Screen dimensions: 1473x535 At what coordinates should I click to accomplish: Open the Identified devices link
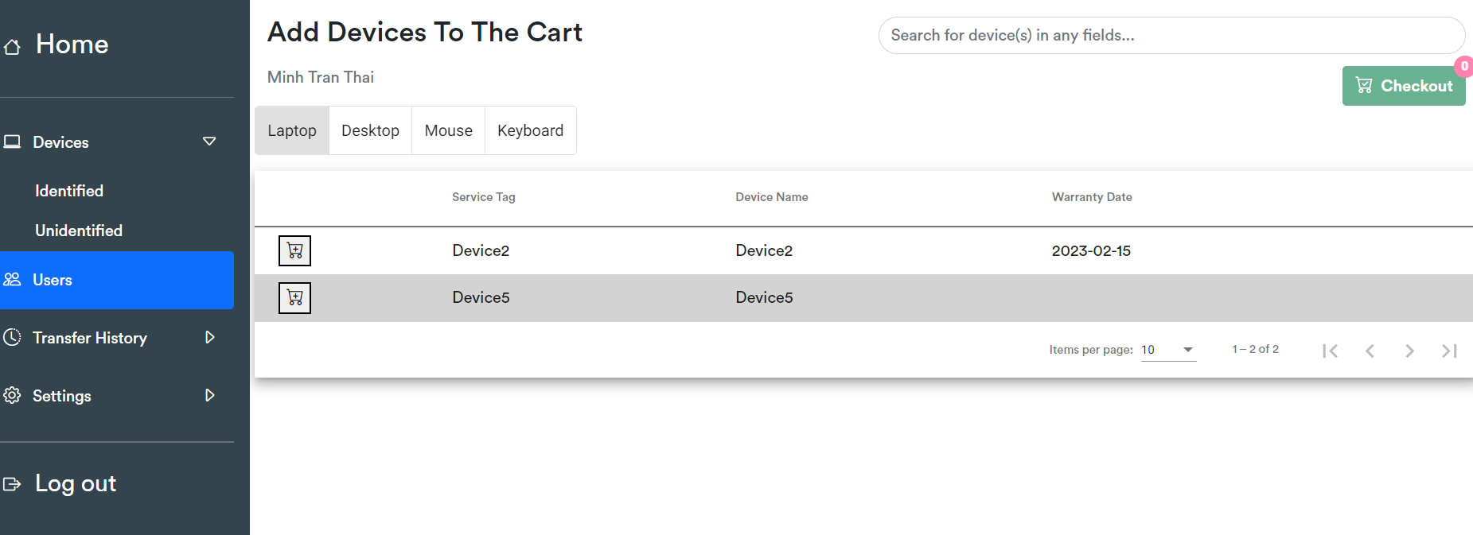coord(69,191)
